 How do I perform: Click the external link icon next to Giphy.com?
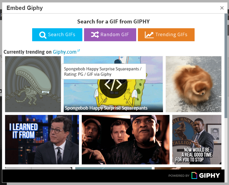coord(78,51)
